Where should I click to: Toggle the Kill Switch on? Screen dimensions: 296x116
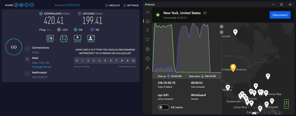pos(164,107)
